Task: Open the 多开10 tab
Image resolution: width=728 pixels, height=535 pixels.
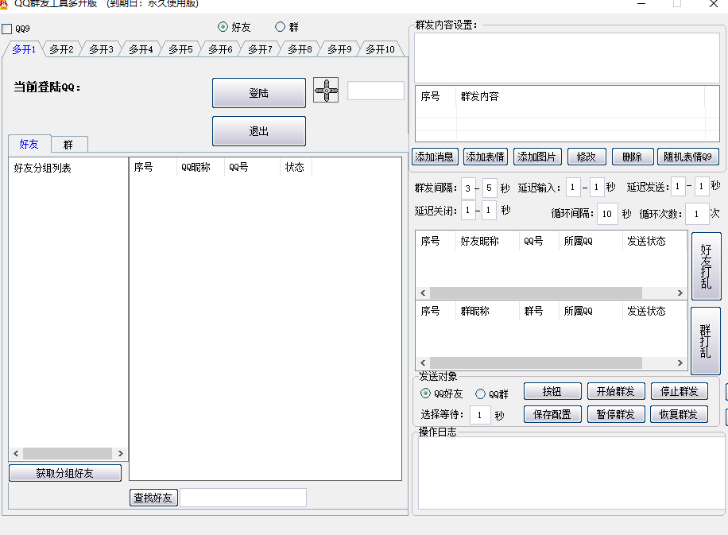Action: tap(380, 49)
